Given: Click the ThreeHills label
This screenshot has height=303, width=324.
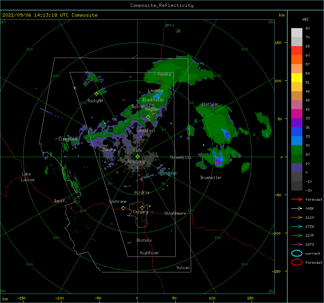Looking at the screenshot, I should tap(180, 157).
